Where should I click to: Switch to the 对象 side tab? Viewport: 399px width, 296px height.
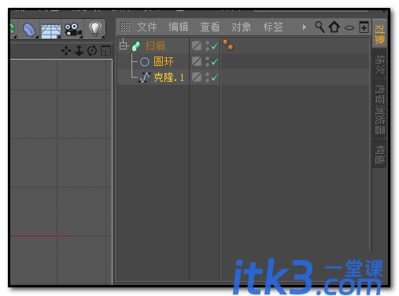(379, 35)
